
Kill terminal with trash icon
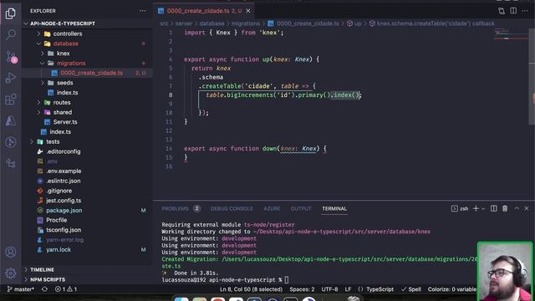505,208
